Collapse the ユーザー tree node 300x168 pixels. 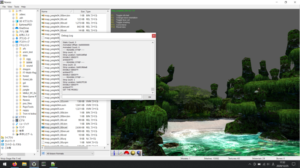pyautogui.click(x=10, y=11)
